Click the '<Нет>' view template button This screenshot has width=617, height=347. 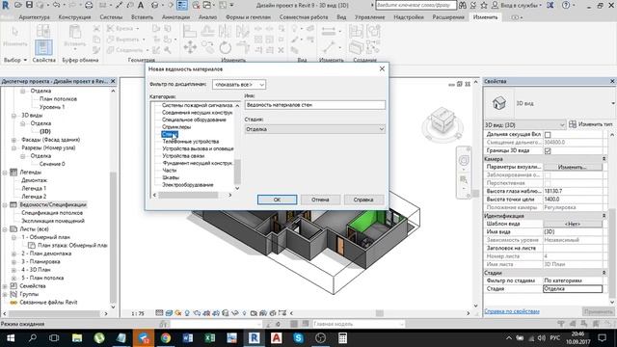coord(573,224)
